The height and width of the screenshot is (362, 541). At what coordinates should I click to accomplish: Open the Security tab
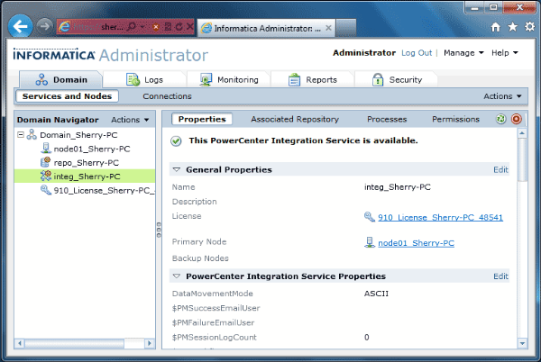[x=397, y=79]
